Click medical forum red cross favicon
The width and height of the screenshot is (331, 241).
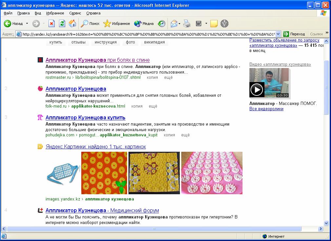(x=40, y=210)
